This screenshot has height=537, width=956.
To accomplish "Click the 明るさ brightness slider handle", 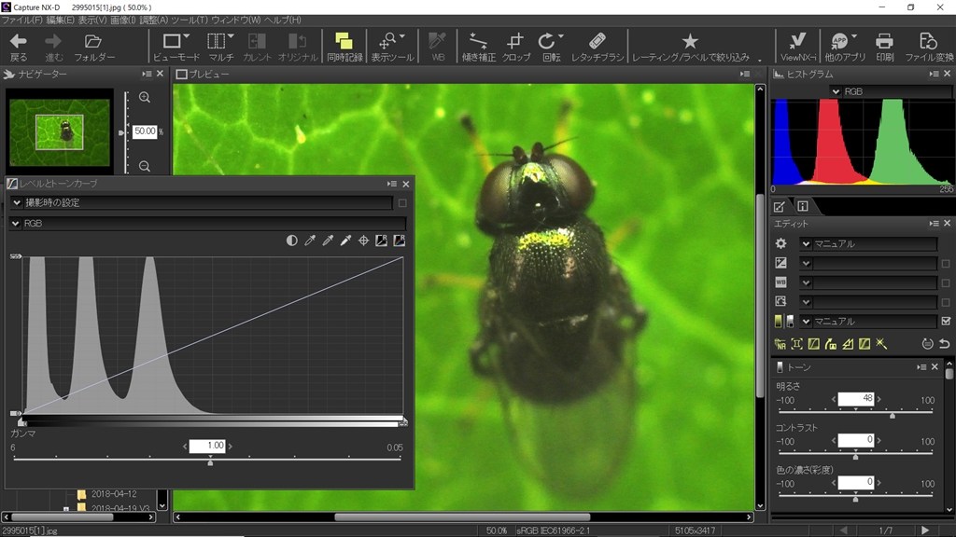I will pyautogui.click(x=893, y=416).
